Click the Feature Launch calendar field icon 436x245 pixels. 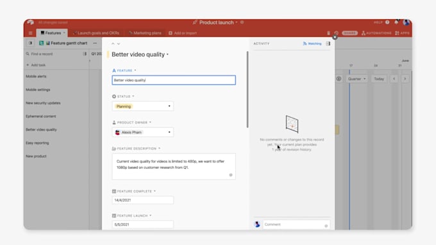click(x=114, y=216)
